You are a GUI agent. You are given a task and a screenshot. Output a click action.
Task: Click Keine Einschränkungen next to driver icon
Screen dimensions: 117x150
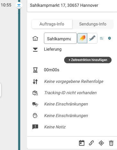point(66,116)
